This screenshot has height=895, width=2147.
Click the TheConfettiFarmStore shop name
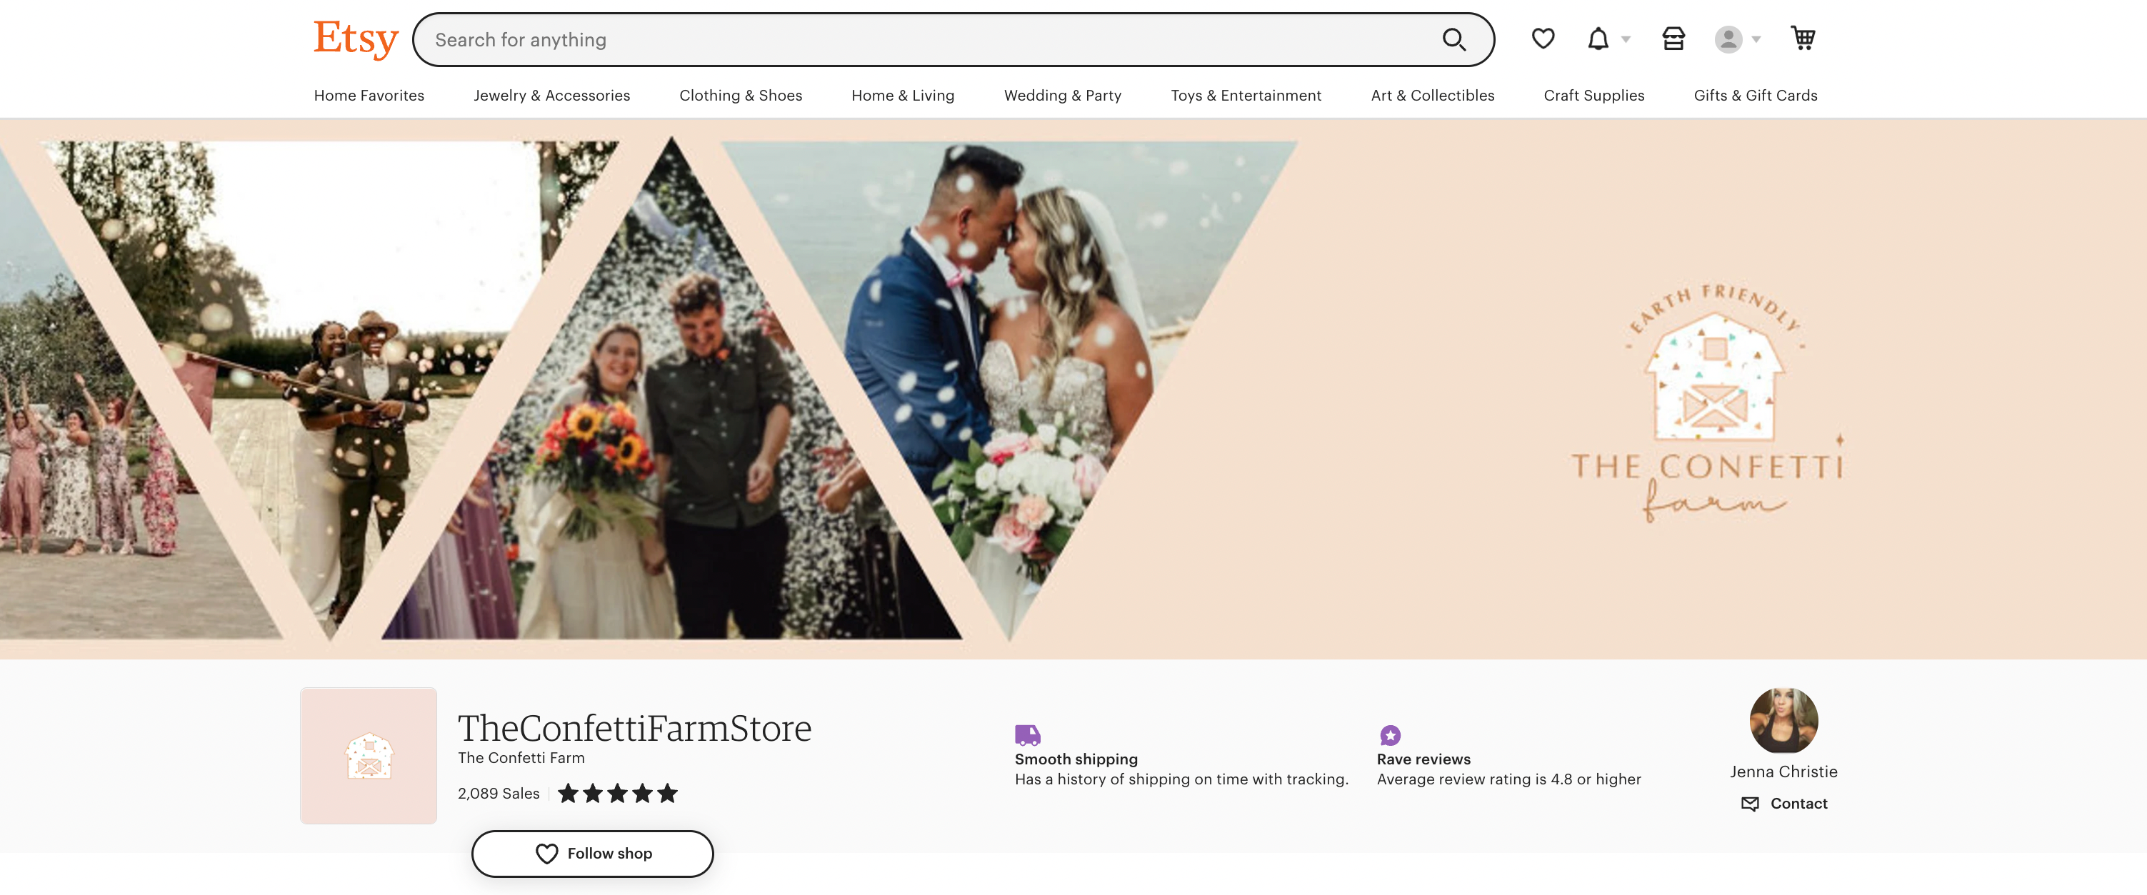click(x=634, y=728)
